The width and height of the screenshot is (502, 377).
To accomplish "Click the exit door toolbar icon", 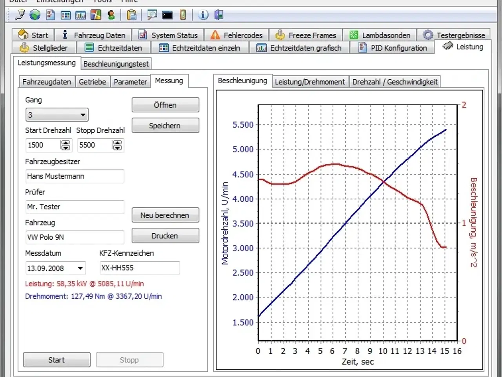I will point(219,15).
